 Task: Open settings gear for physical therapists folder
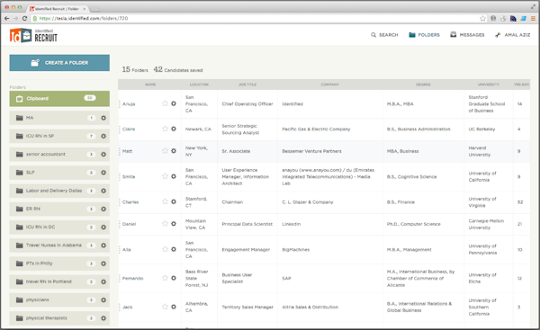tap(103, 318)
